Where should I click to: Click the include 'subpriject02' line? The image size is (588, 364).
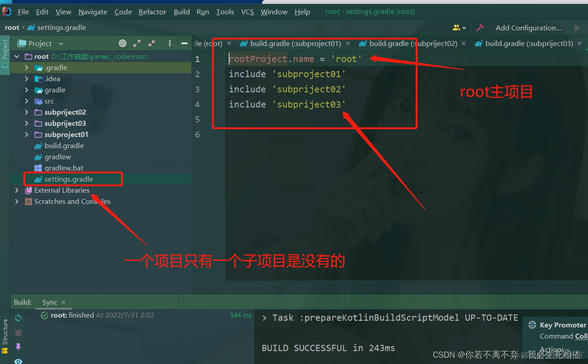(x=288, y=89)
